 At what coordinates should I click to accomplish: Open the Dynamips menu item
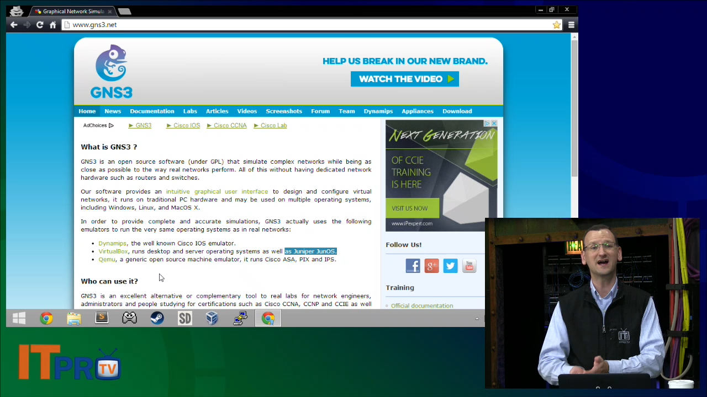[378, 111]
